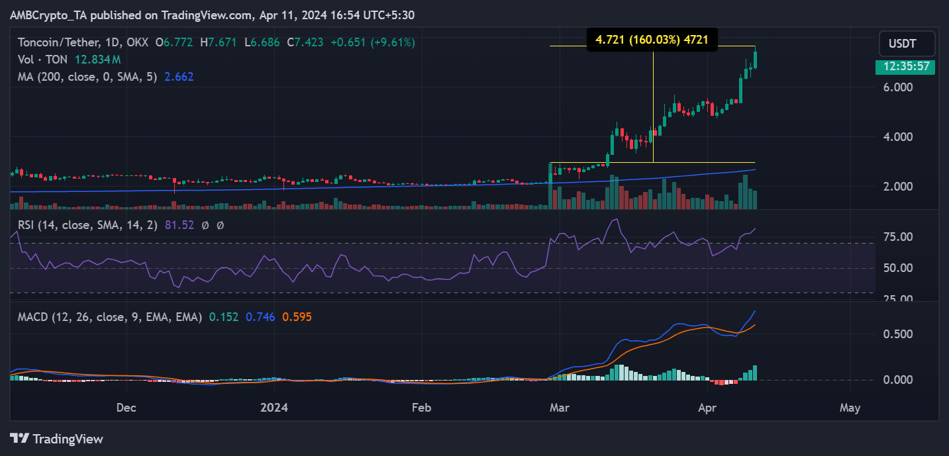Click the 2024 label on the time axis
Image resolution: width=949 pixels, height=456 pixels.
[x=274, y=408]
